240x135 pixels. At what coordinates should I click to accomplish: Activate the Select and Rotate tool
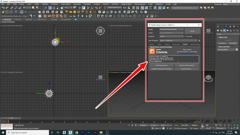click(x=54, y=8)
